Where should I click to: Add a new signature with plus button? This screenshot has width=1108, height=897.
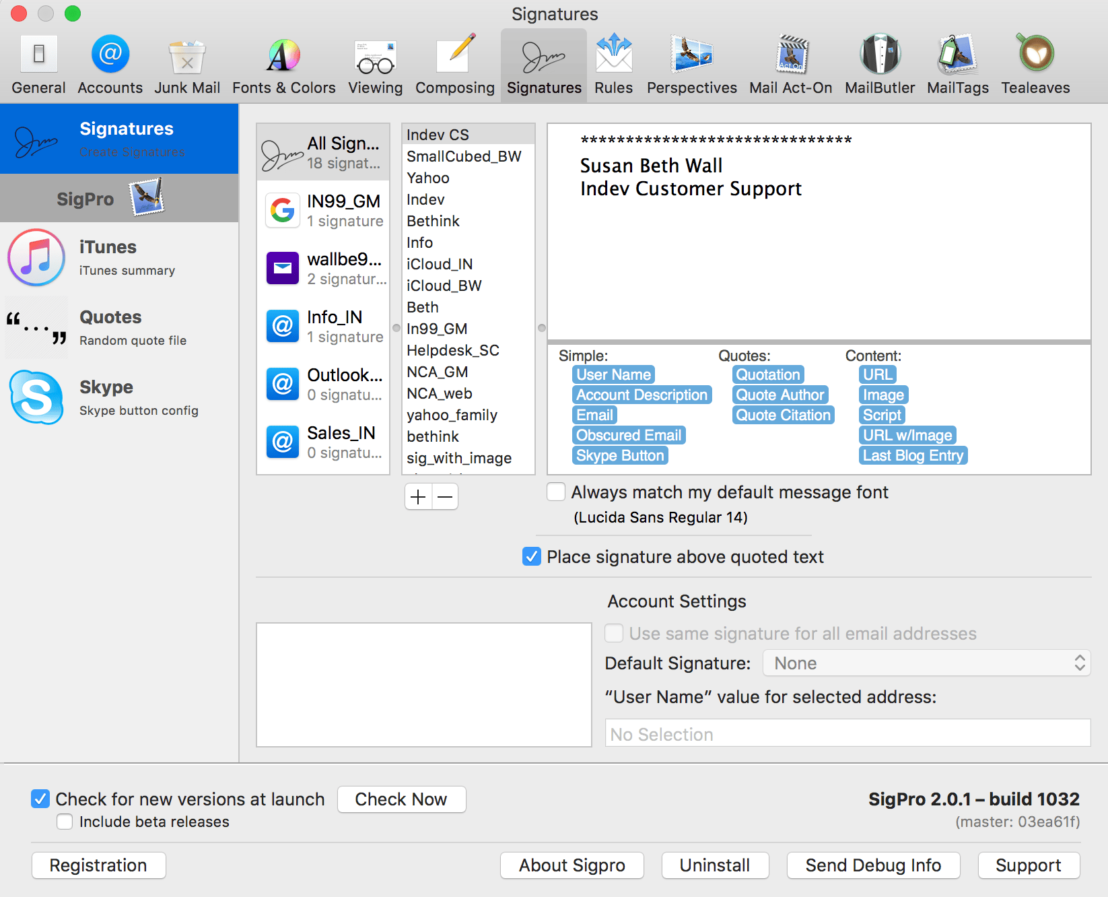pos(418,497)
